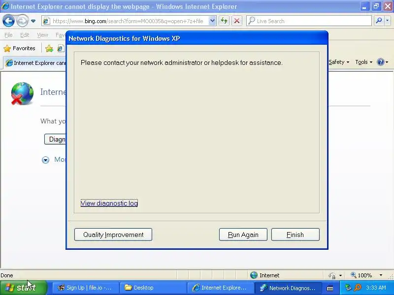The image size is (394, 295).
Task: Click the blue Help question mark icon
Action: coord(381,62)
